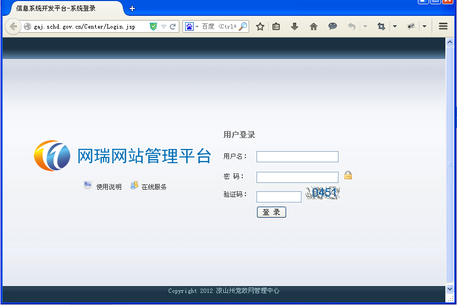Viewport: 457px width, 305px height.
Task: Focus the 验证码 input field
Action: [x=279, y=197]
